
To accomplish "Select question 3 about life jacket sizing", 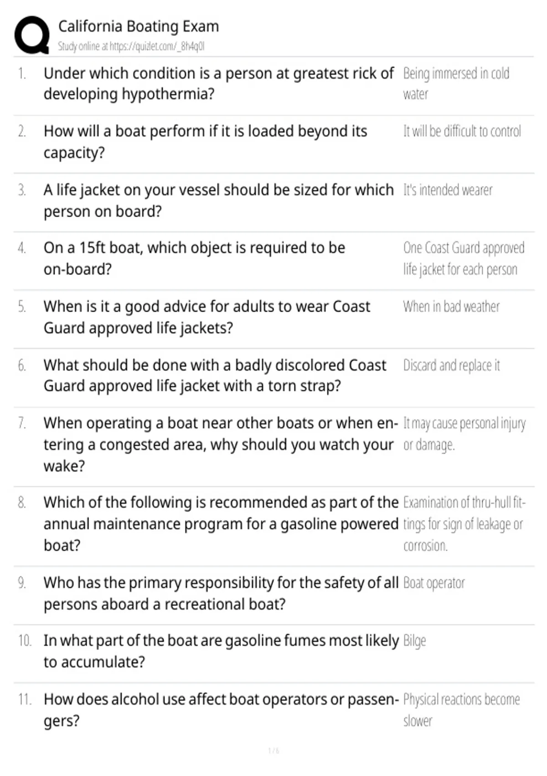I will pos(219,200).
